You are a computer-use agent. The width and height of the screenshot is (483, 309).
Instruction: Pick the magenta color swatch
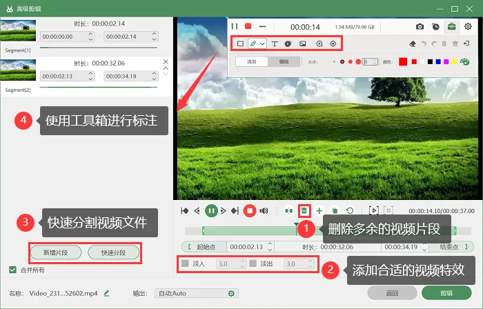pyautogui.click(x=446, y=62)
